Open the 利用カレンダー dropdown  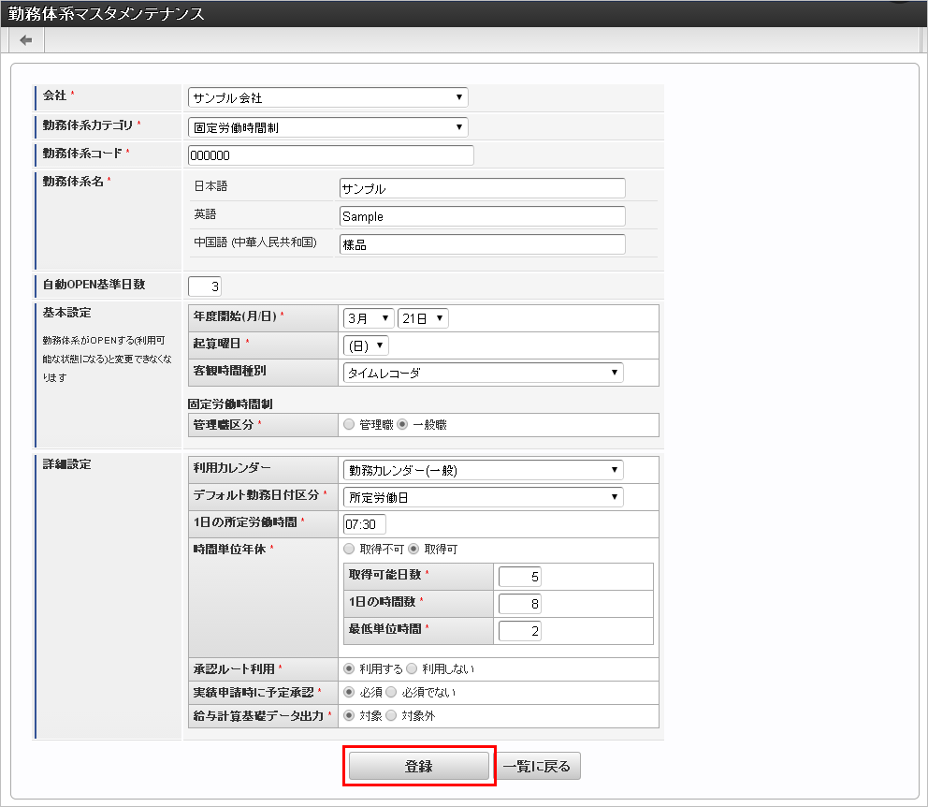tap(483, 470)
